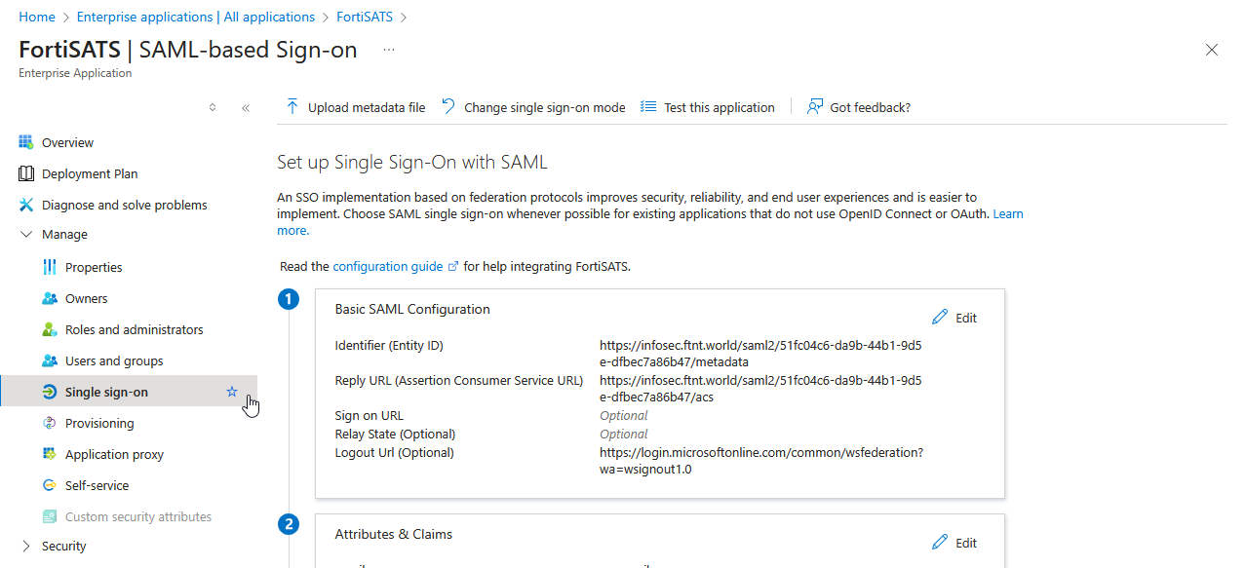Click Set up Single Sign-On with SAML heading
This screenshot has width=1246, height=568.
412,162
